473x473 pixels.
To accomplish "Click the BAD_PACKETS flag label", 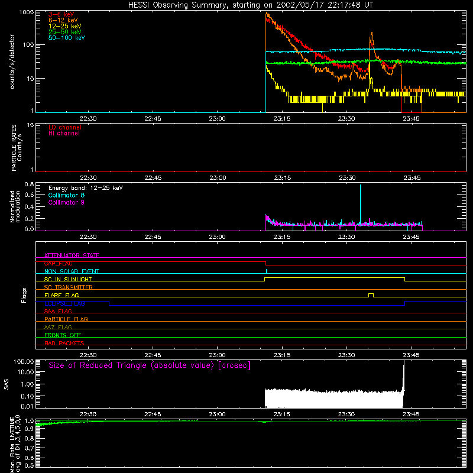I will coord(64,343).
